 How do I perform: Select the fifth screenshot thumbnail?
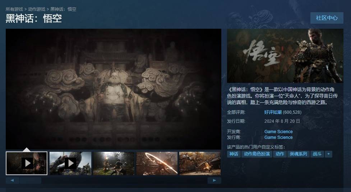pos(200,163)
